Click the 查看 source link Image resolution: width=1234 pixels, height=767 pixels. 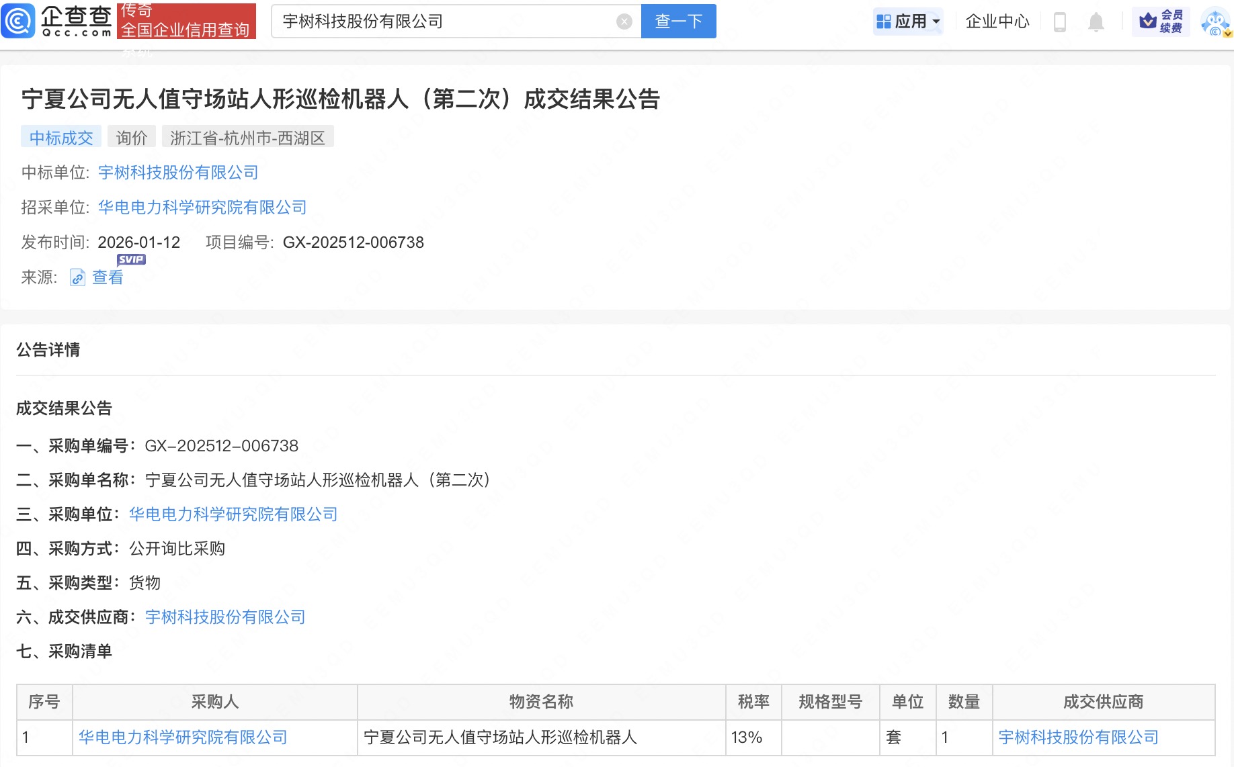tap(107, 277)
